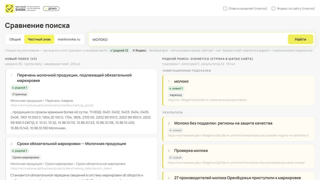This screenshot has height=180, width=320.
Task: Click the НАВИГАЦИОННЫЕ ПОДСКАЗКИ section label
Action: point(187,71)
